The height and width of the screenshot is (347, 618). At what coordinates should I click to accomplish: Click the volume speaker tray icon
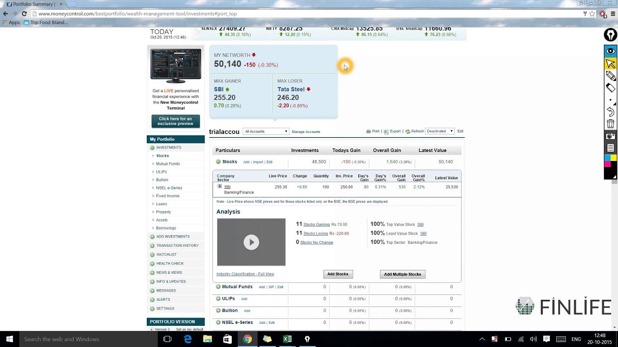coord(534,339)
